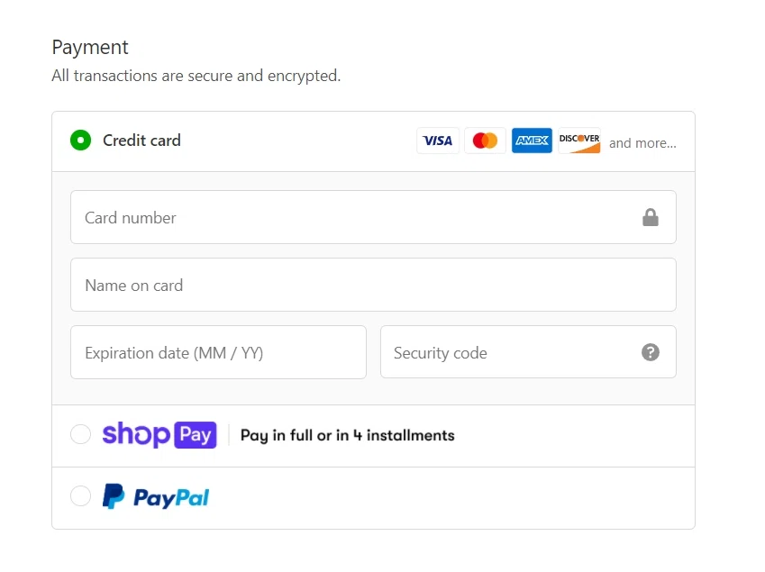
Task: Click the Shop Pay logo
Action: tap(159, 435)
